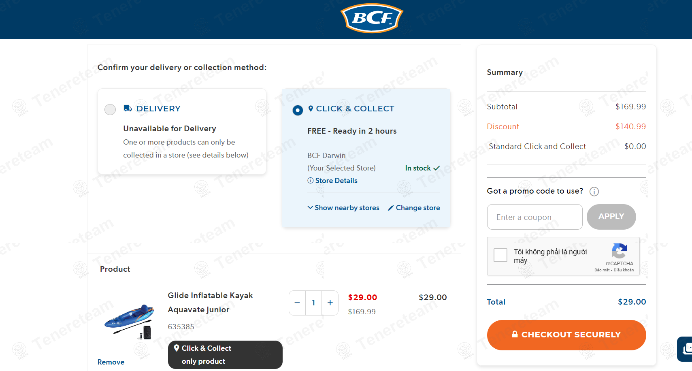Click the BCF logo in header
692x371 pixels.
tap(372, 18)
